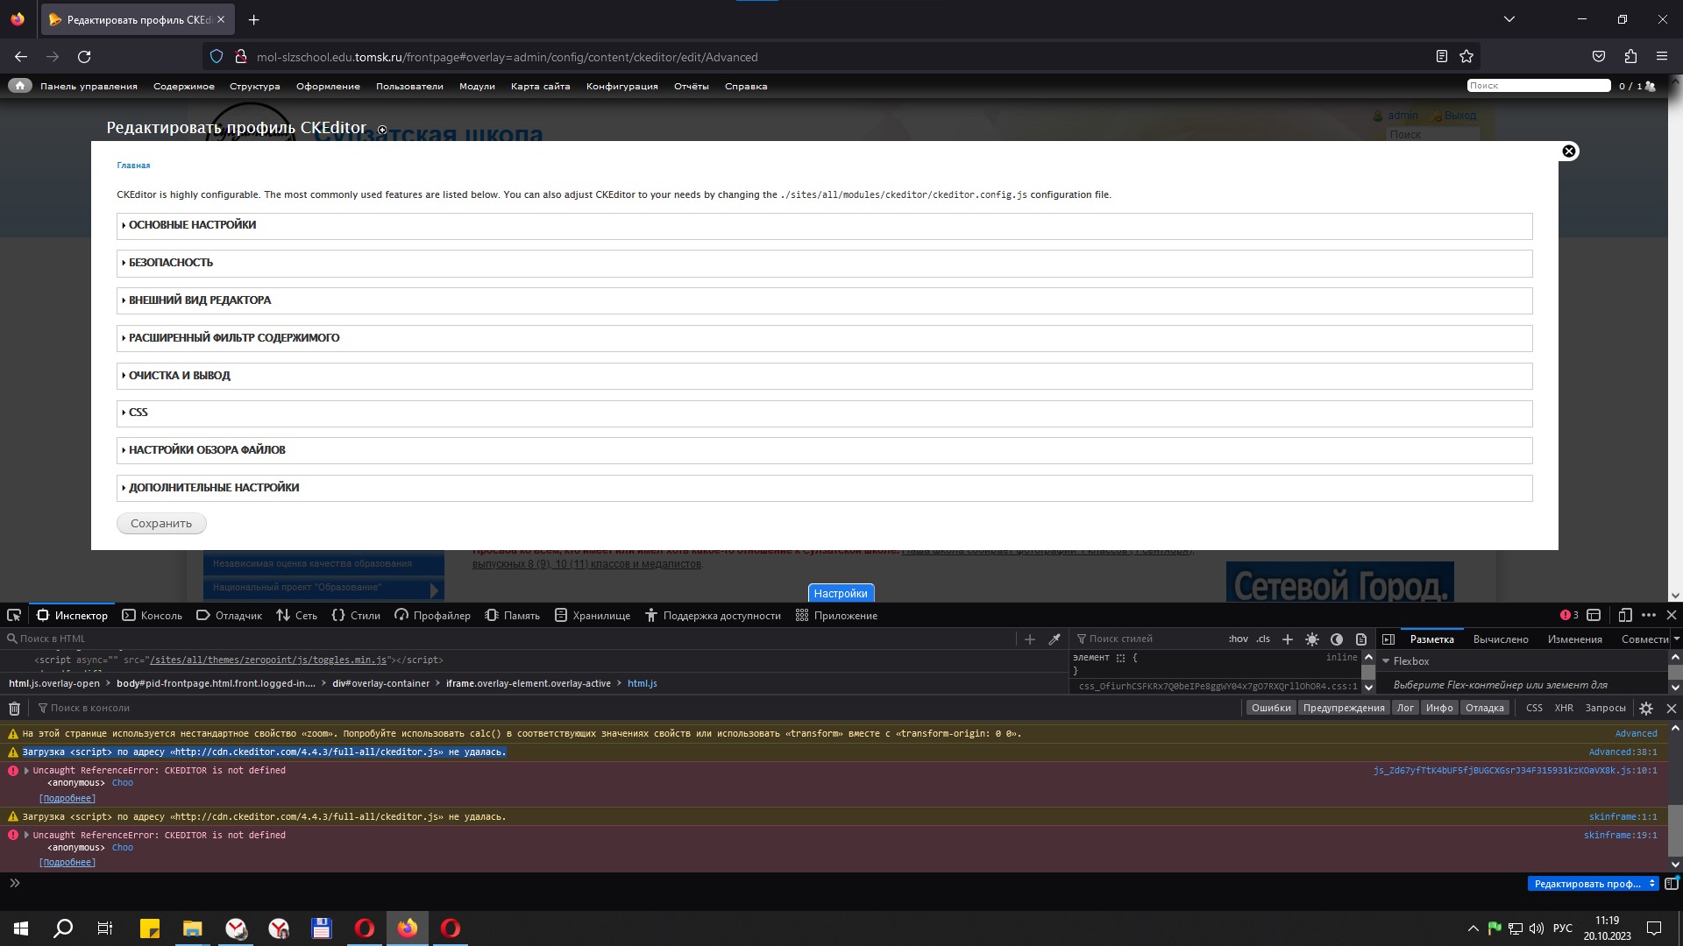
Task: Expand the ВНЕШНИЙ ВИД РЕДАКТОРА fieldset
Action: (x=199, y=300)
